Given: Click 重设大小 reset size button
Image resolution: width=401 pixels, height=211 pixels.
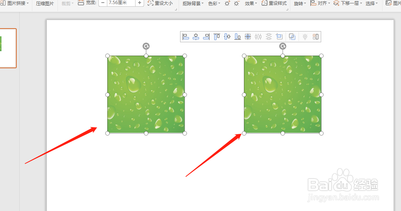Looking at the screenshot, I should tap(160, 3).
